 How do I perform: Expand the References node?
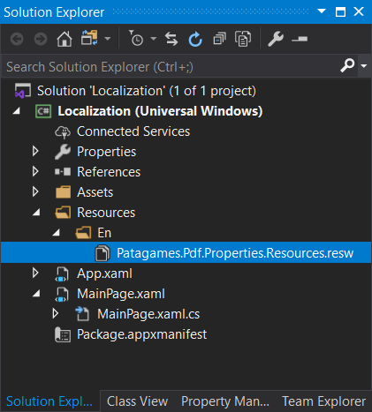[35, 171]
